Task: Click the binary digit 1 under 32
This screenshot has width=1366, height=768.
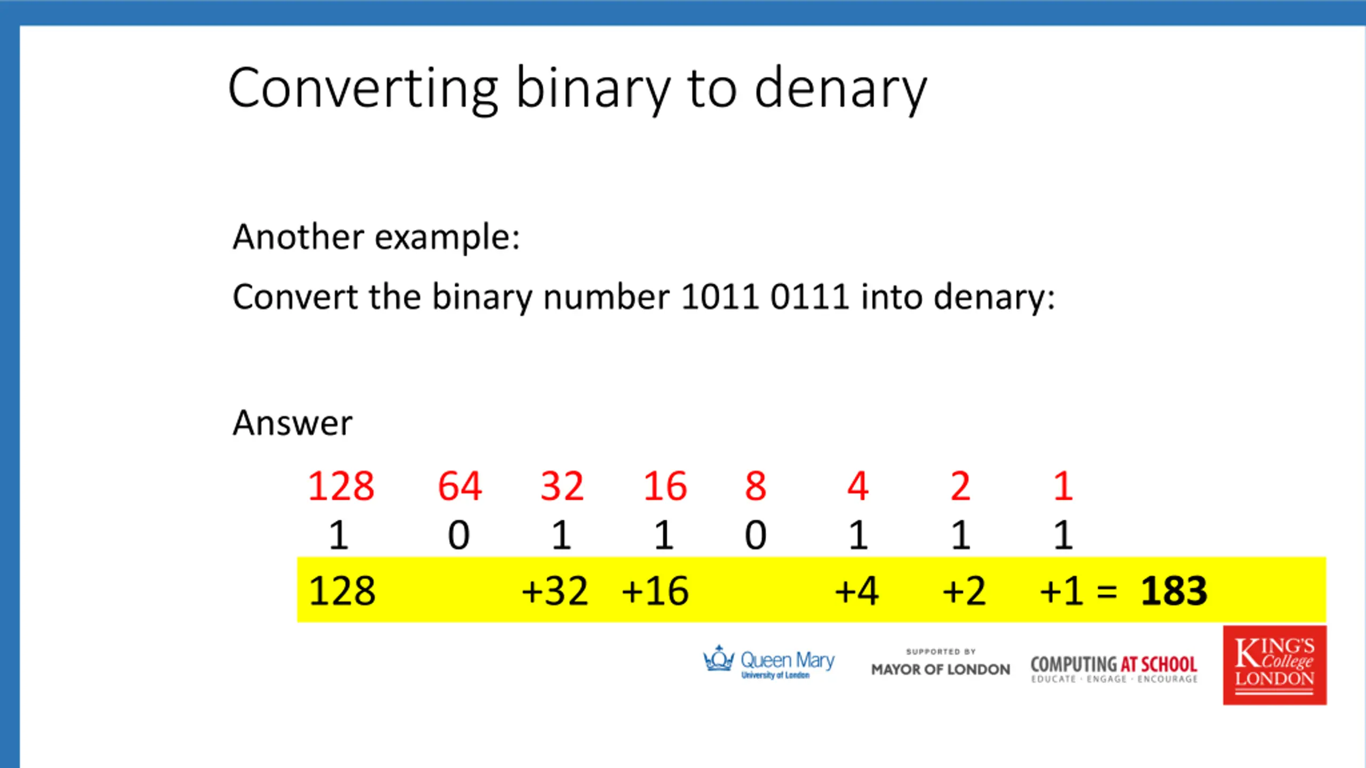Action: 561,535
